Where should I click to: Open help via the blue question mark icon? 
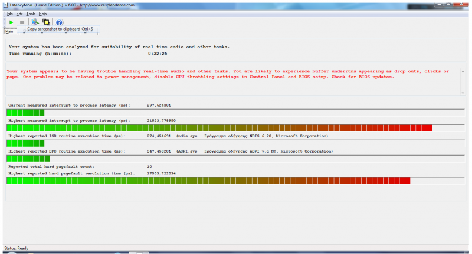click(59, 22)
